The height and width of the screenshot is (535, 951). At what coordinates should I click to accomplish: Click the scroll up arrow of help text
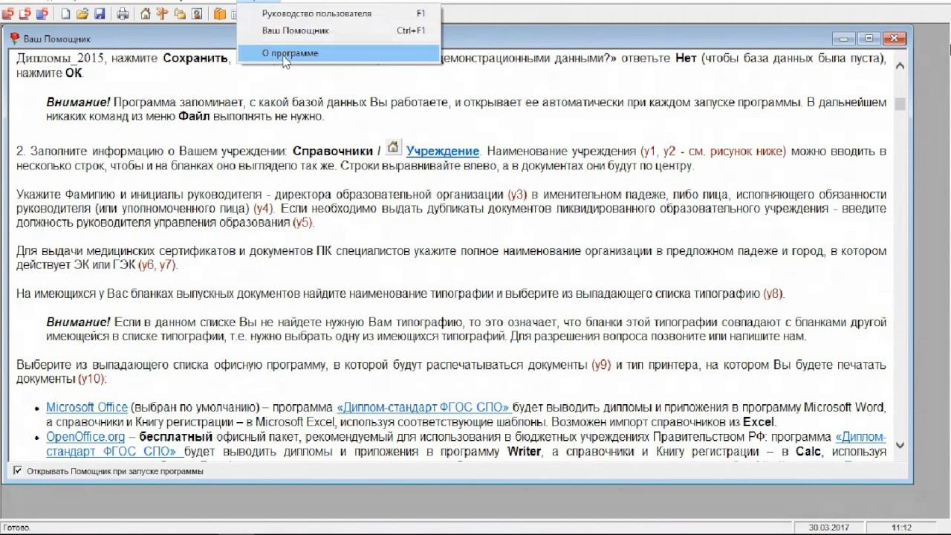pos(900,65)
